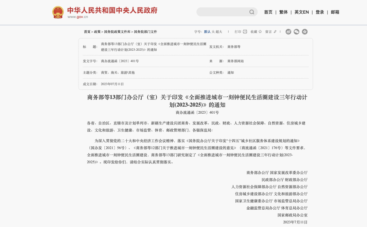
Task: Click 登录 in the top navigation
Action: click(x=320, y=12)
